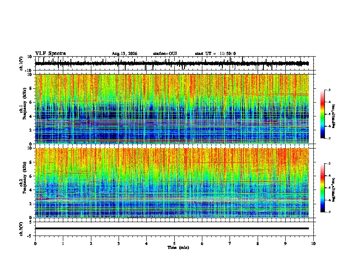Select the date text "Aug.13, 2026"
The width and height of the screenshot is (353, 273).
tap(124, 54)
